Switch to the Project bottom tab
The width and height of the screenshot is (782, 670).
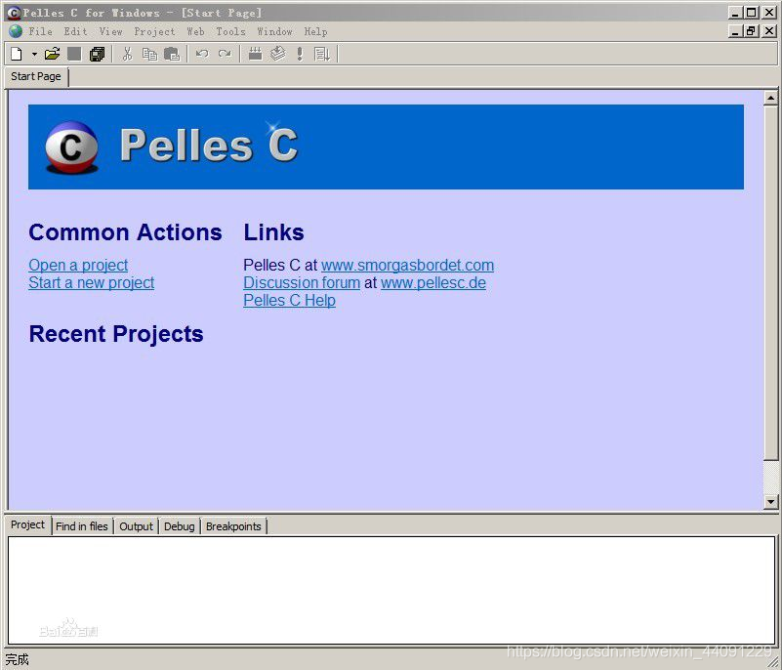coord(28,524)
